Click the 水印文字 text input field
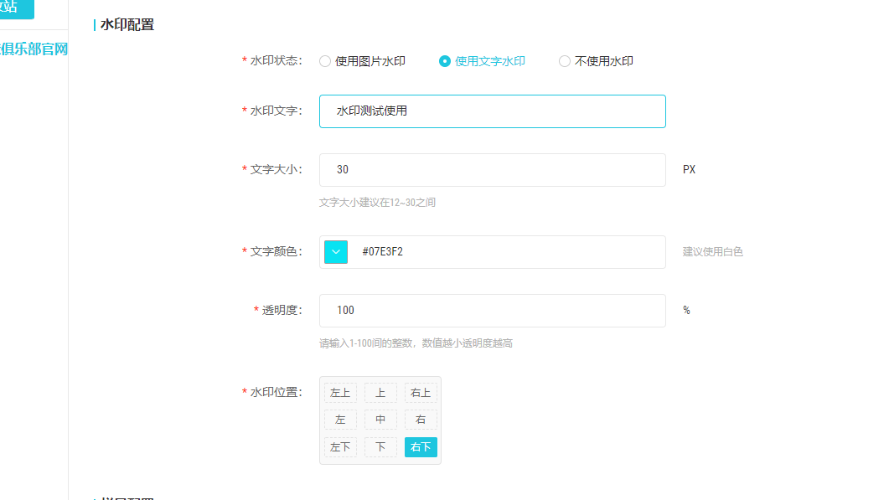The height and width of the screenshot is (500, 889). coord(492,111)
